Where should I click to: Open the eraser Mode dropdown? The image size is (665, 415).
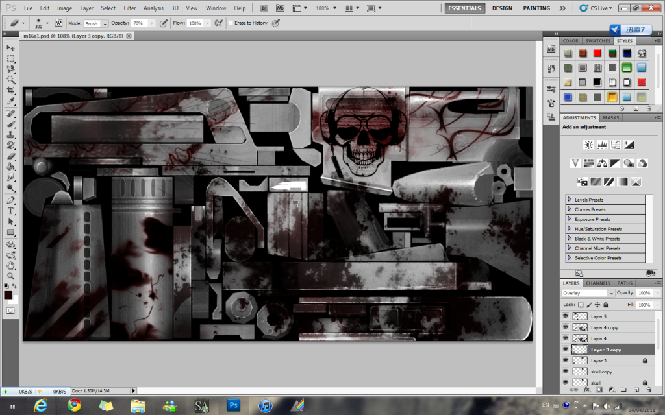point(95,23)
